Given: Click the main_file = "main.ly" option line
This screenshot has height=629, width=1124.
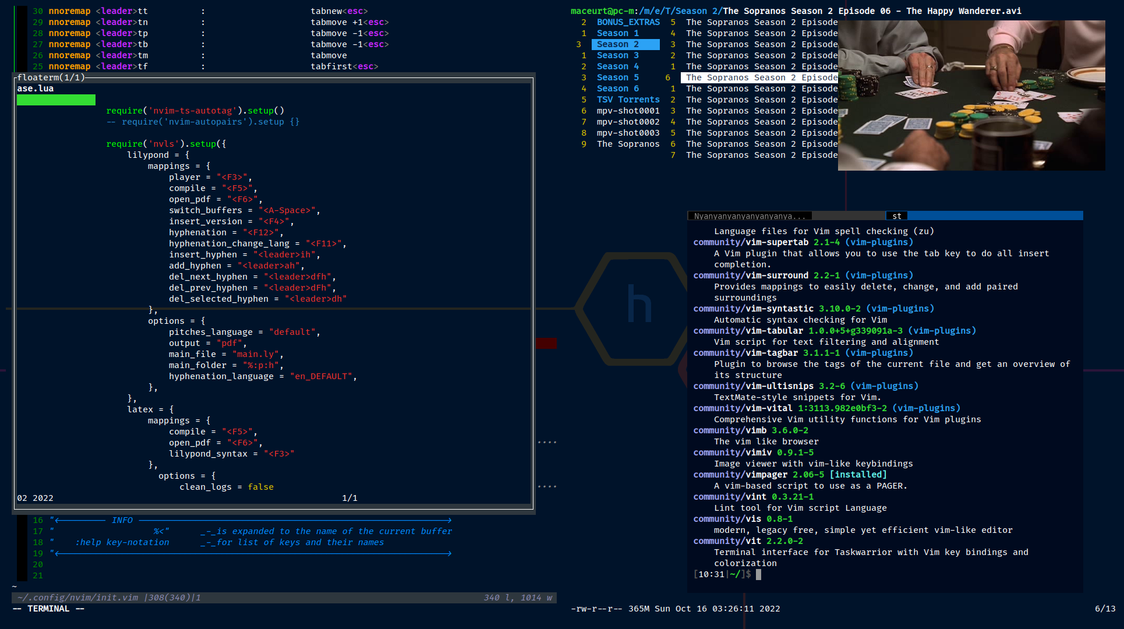Looking at the screenshot, I should coord(227,354).
